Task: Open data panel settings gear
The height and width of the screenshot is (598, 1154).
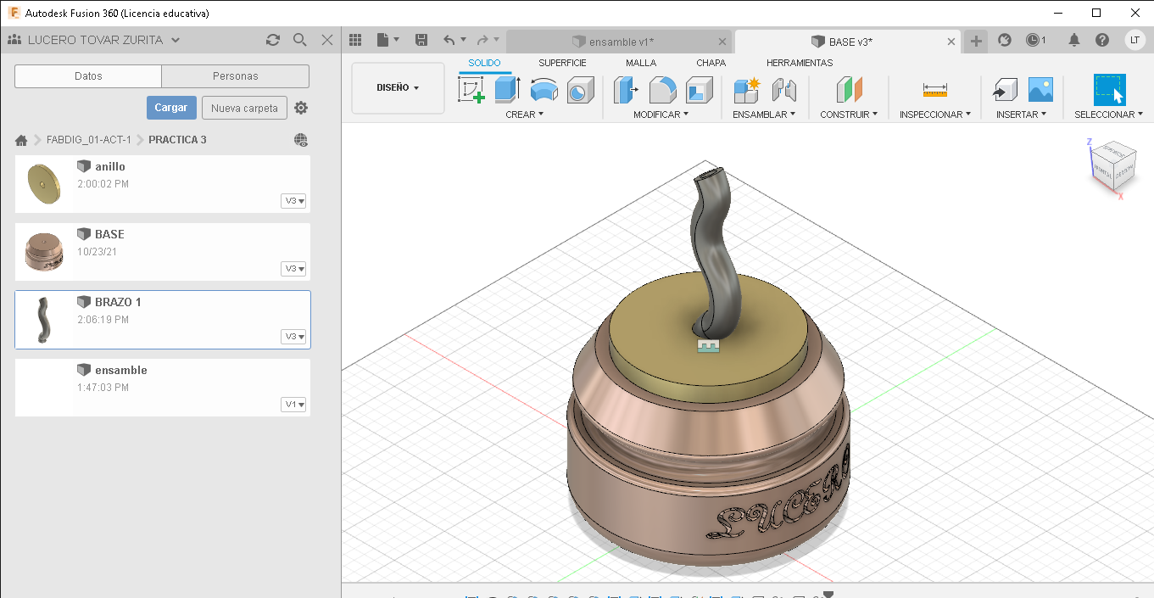Action: [x=301, y=108]
